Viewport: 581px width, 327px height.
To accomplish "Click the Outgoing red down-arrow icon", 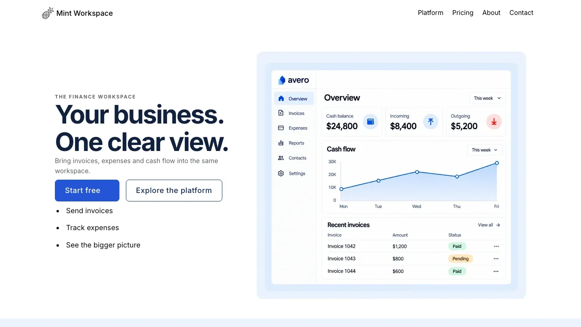I will (494, 122).
